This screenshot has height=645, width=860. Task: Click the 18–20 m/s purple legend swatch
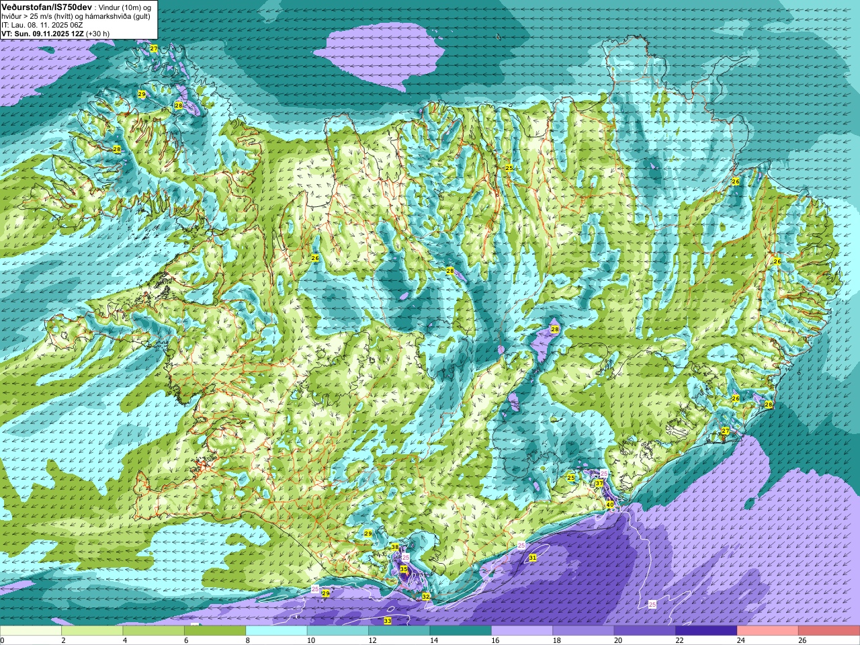tap(583, 631)
